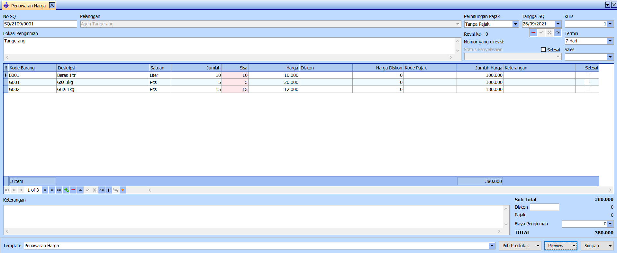
Task: Delete revision with red minus near Revisi
Action: (x=533, y=32)
